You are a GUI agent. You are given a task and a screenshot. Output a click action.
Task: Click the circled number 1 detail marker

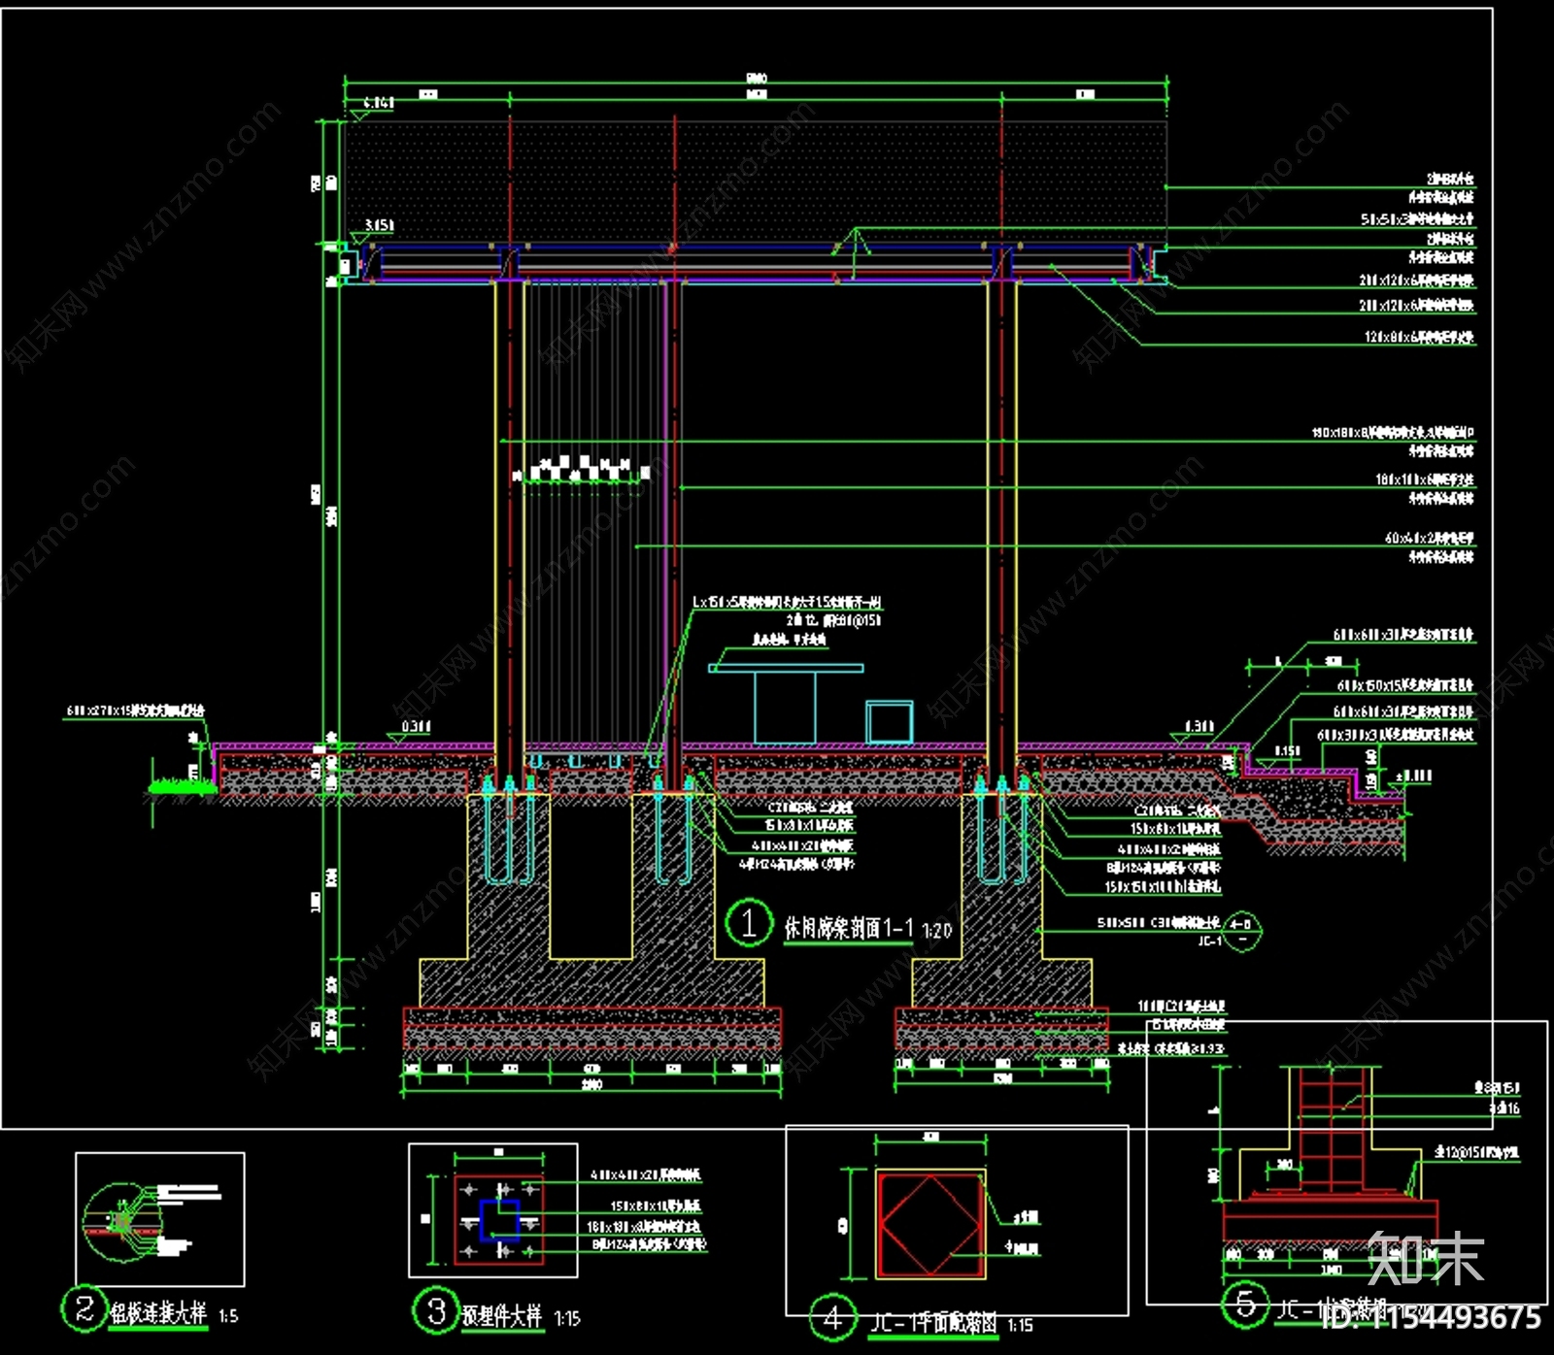click(x=749, y=922)
